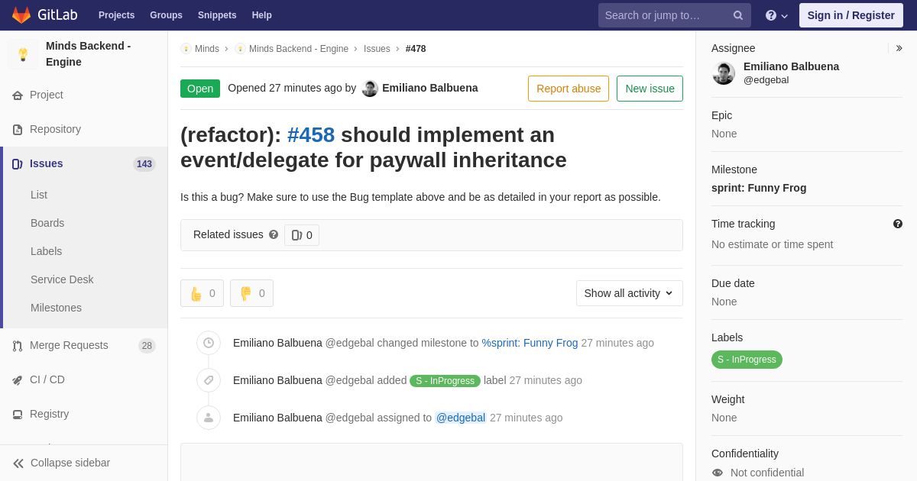This screenshot has height=481, width=917.
Task: Click Emiliano Balbuena author name link
Action: coord(430,88)
